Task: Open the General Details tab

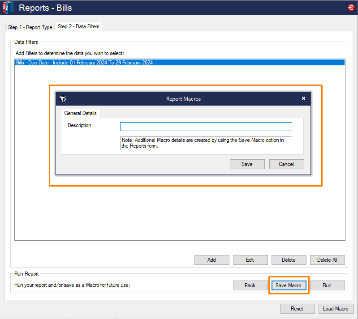Action: pos(80,113)
